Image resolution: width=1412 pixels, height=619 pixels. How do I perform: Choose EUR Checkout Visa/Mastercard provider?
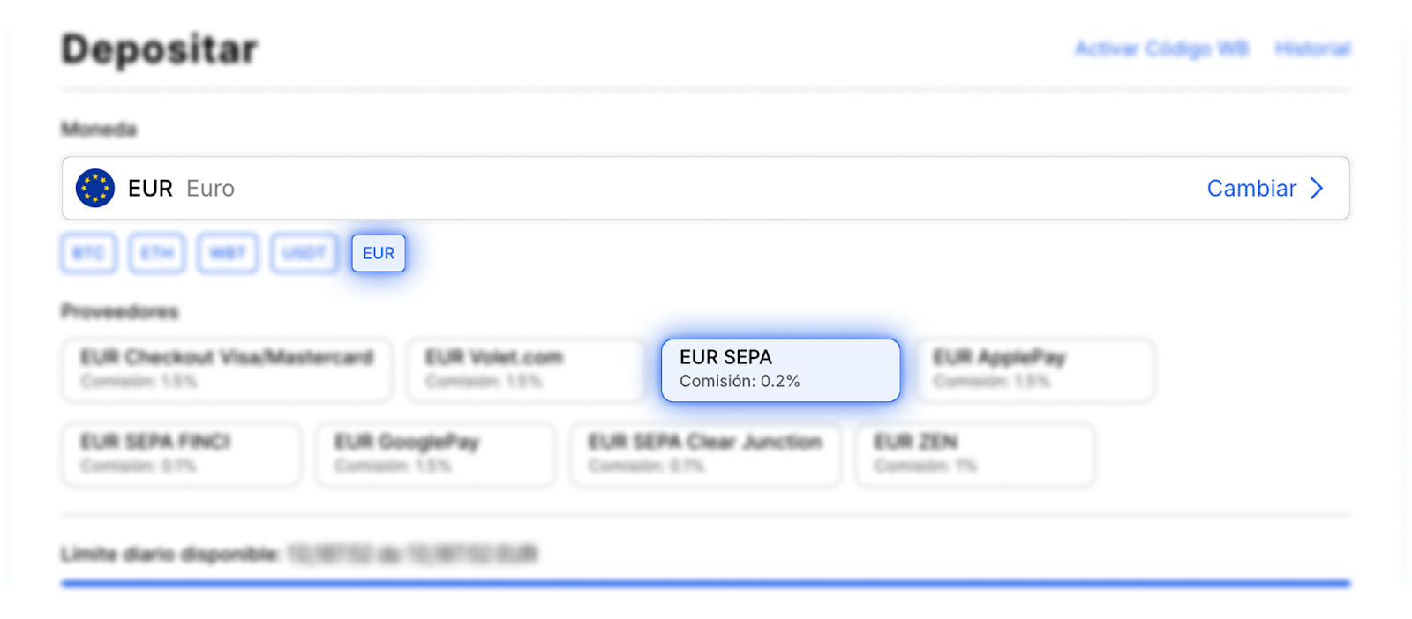coord(227,369)
